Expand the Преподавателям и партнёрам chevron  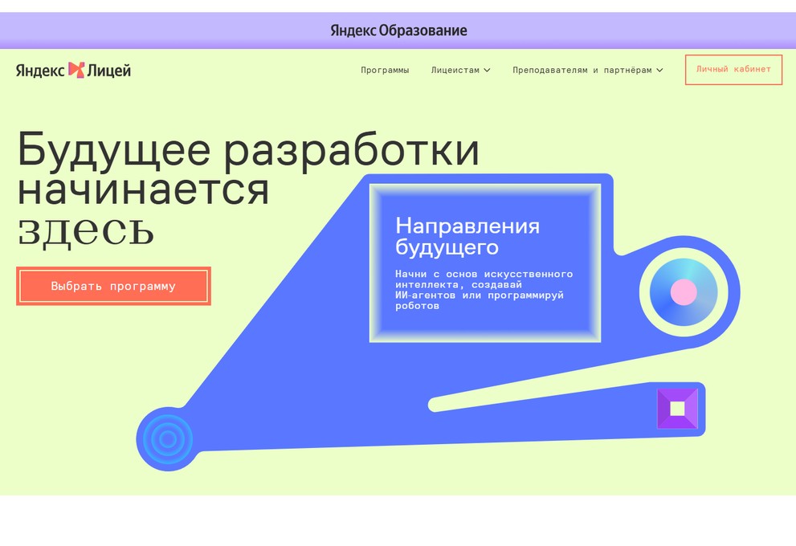pos(659,70)
